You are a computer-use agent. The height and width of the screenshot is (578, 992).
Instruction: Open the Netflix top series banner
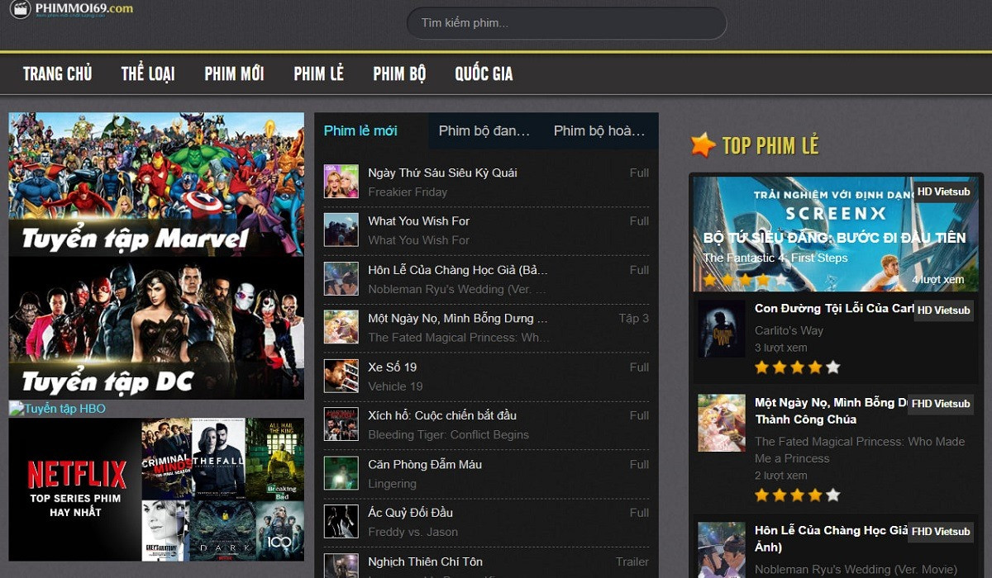156,490
